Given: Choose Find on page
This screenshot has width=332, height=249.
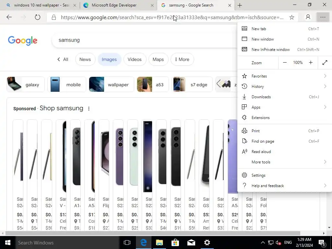Looking at the screenshot, I should click(x=285, y=141).
